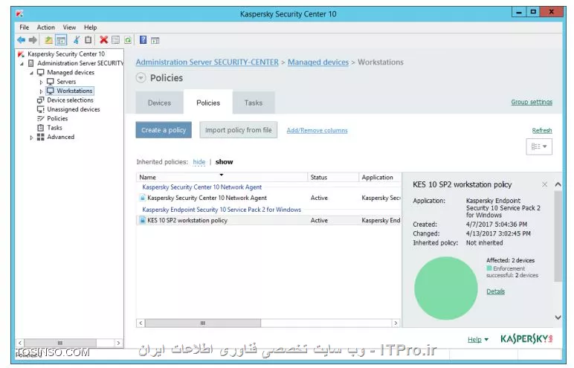Image resolution: width=574 pixels, height=368 pixels.
Task: Open the File menu
Action: click(x=24, y=28)
